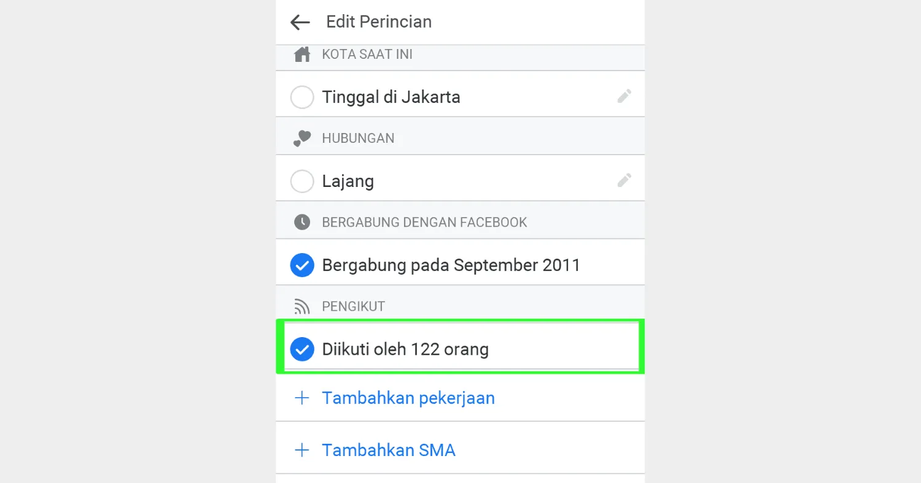Viewport: 921px width, 483px height.
Task: Open the Tambahkan pekerjaan link
Action: coord(408,398)
